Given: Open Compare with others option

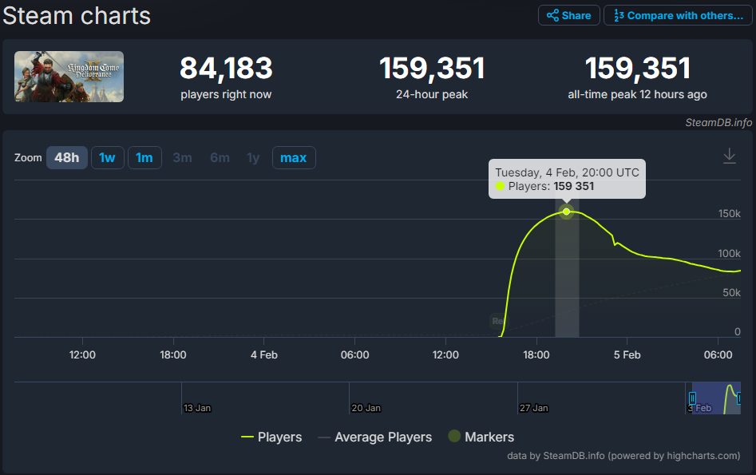Looking at the screenshot, I should point(678,15).
